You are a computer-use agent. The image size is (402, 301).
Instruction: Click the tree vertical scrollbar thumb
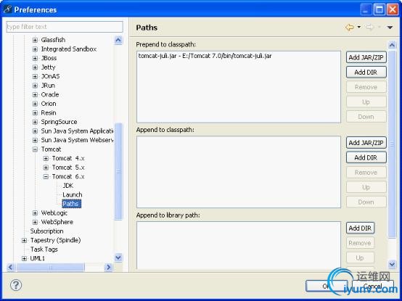118,171
